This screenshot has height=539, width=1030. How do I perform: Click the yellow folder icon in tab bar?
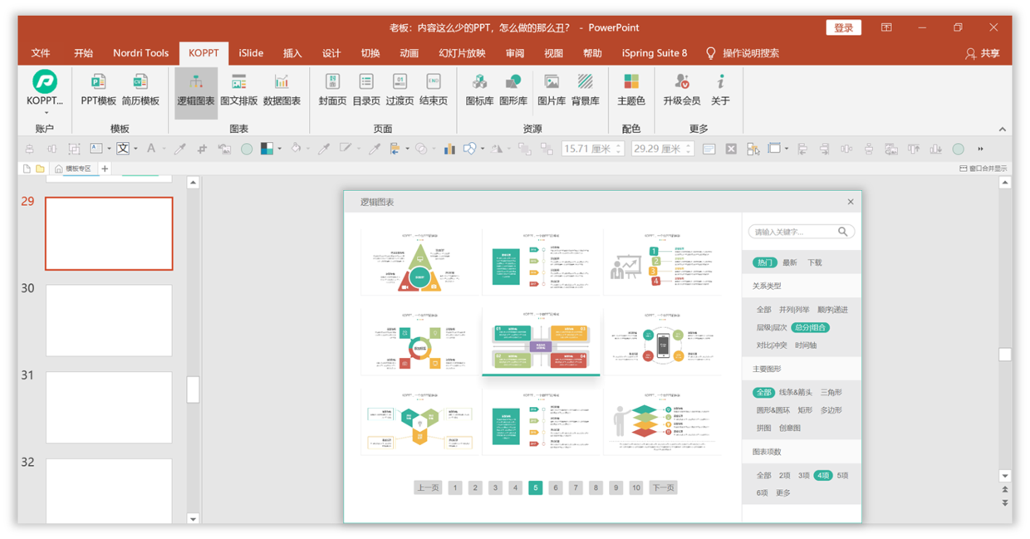(40, 169)
